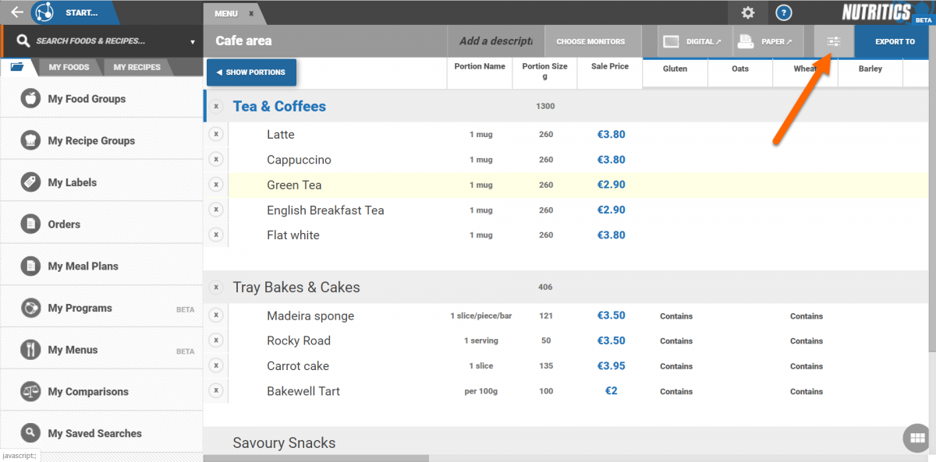
Task: Switch to the My Recipes tab
Action: [136, 67]
